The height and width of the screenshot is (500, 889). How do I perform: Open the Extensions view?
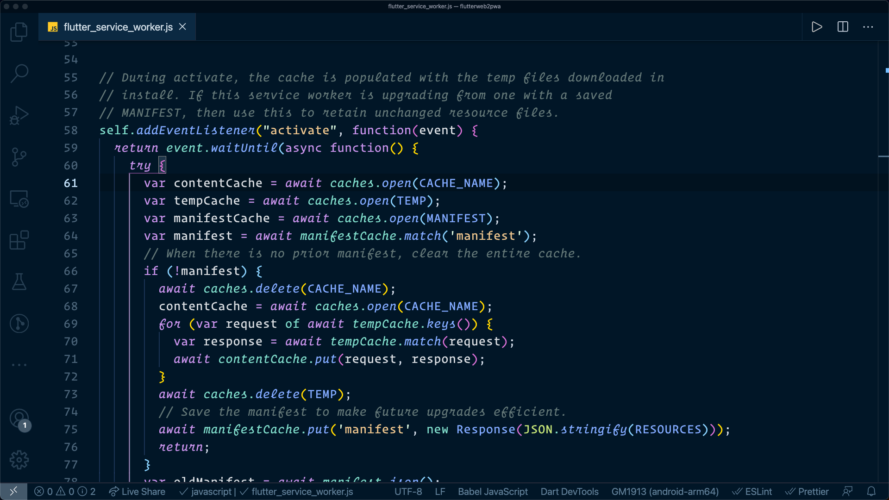pos(19,240)
